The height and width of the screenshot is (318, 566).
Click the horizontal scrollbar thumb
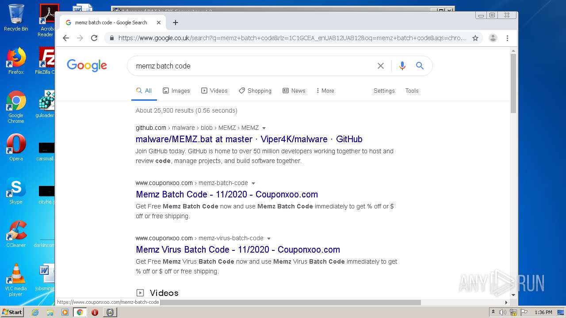click(x=239, y=303)
